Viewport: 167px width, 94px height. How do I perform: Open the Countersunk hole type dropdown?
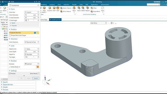[24, 5]
